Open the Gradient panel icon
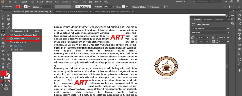Viewport: 242px width, 96px height. click(x=232, y=19)
